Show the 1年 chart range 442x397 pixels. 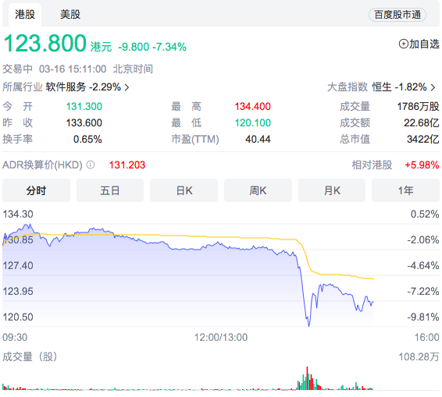click(405, 190)
